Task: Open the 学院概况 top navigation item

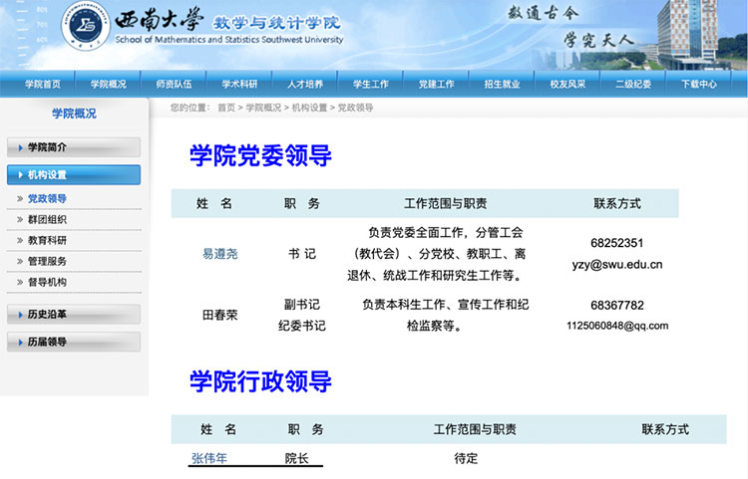Action: [109, 85]
